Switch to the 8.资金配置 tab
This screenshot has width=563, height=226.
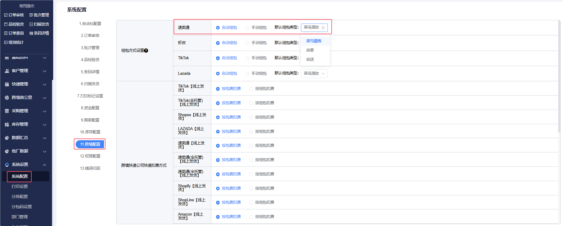[90, 108]
